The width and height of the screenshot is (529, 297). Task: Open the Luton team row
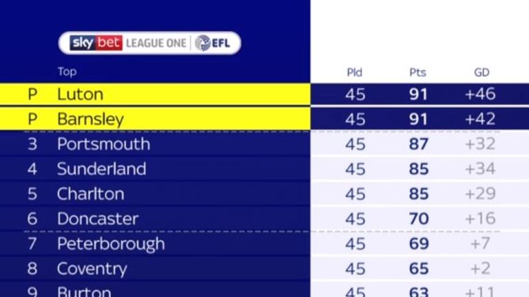click(x=264, y=94)
